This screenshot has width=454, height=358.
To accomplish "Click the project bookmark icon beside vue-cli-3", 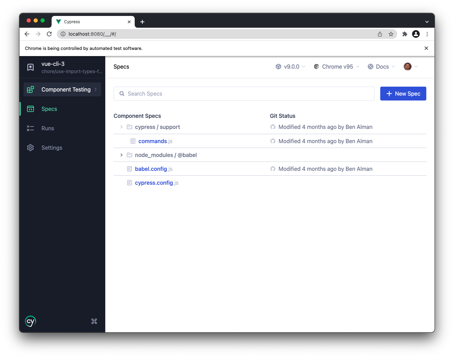I will click(x=30, y=67).
